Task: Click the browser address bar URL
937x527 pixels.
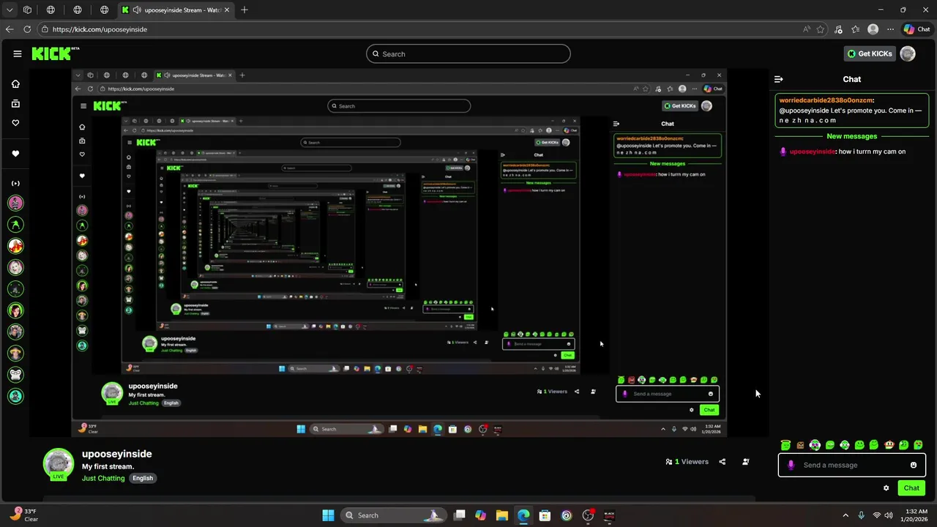Action: click(x=100, y=29)
